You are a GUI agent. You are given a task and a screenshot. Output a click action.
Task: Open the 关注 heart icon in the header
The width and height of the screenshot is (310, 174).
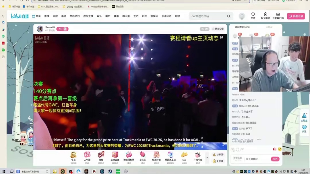click(x=253, y=16)
